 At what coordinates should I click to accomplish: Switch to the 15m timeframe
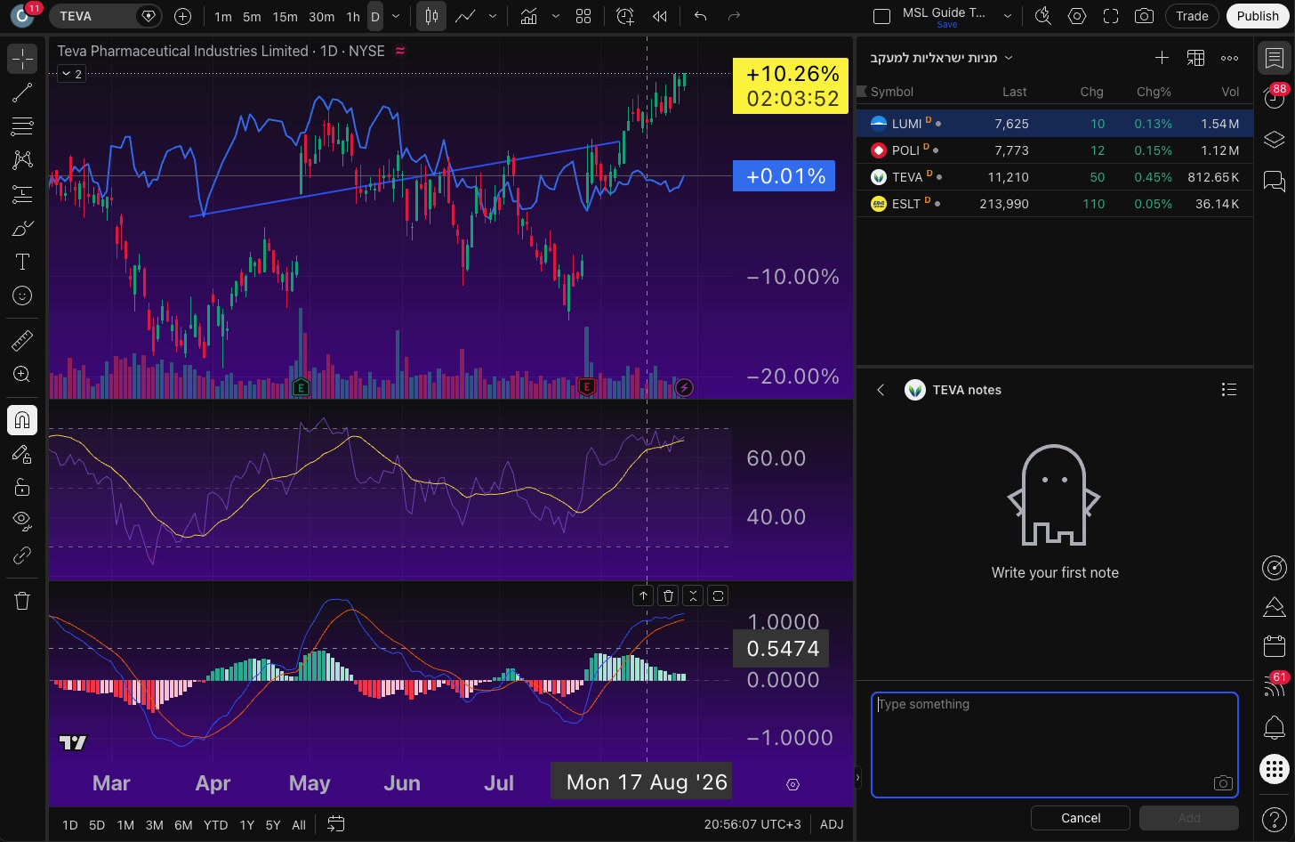click(x=285, y=16)
